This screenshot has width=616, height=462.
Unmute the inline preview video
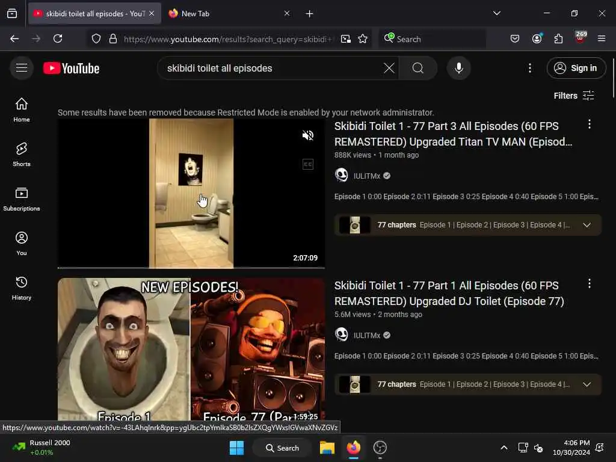tap(307, 135)
